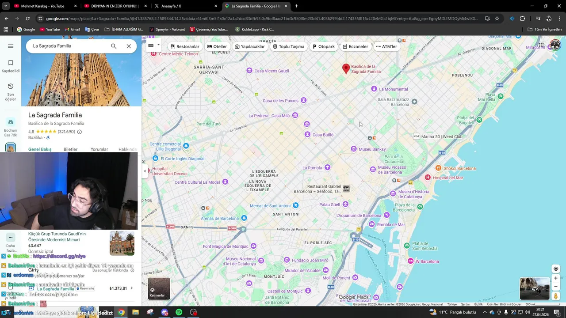Select Mercat de Sant Antoni marker

(296, 205)
